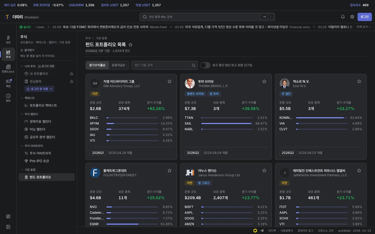Expand the news feed with 전체 보기
The width and height of the screenshot is (375, 234).
[x=364, y=27]
